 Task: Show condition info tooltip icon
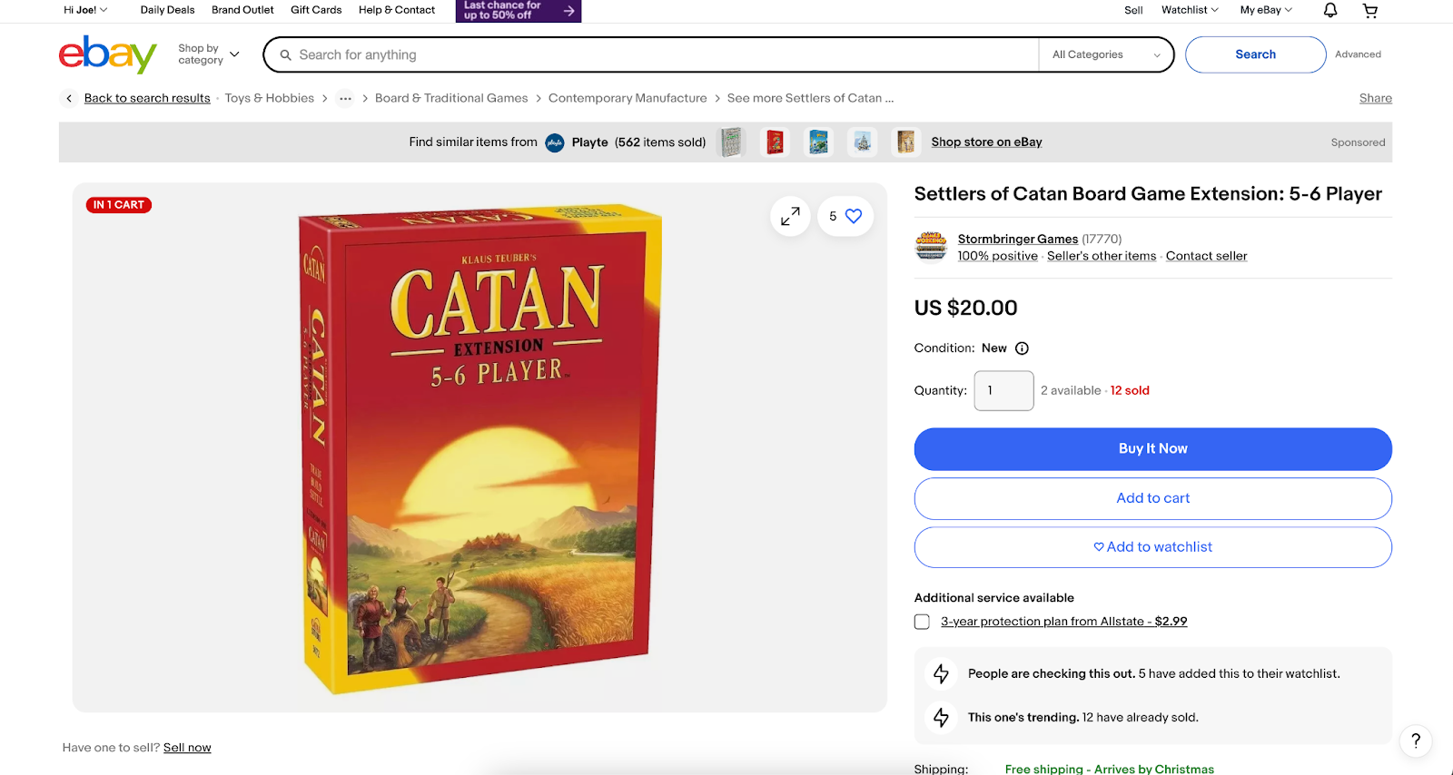pyautogui.click(x=1022, y=348)
